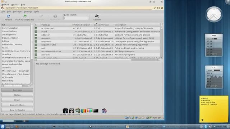Viewport: 230px width, 129px height.
Task: Click the Package column header
Action: 56,25
